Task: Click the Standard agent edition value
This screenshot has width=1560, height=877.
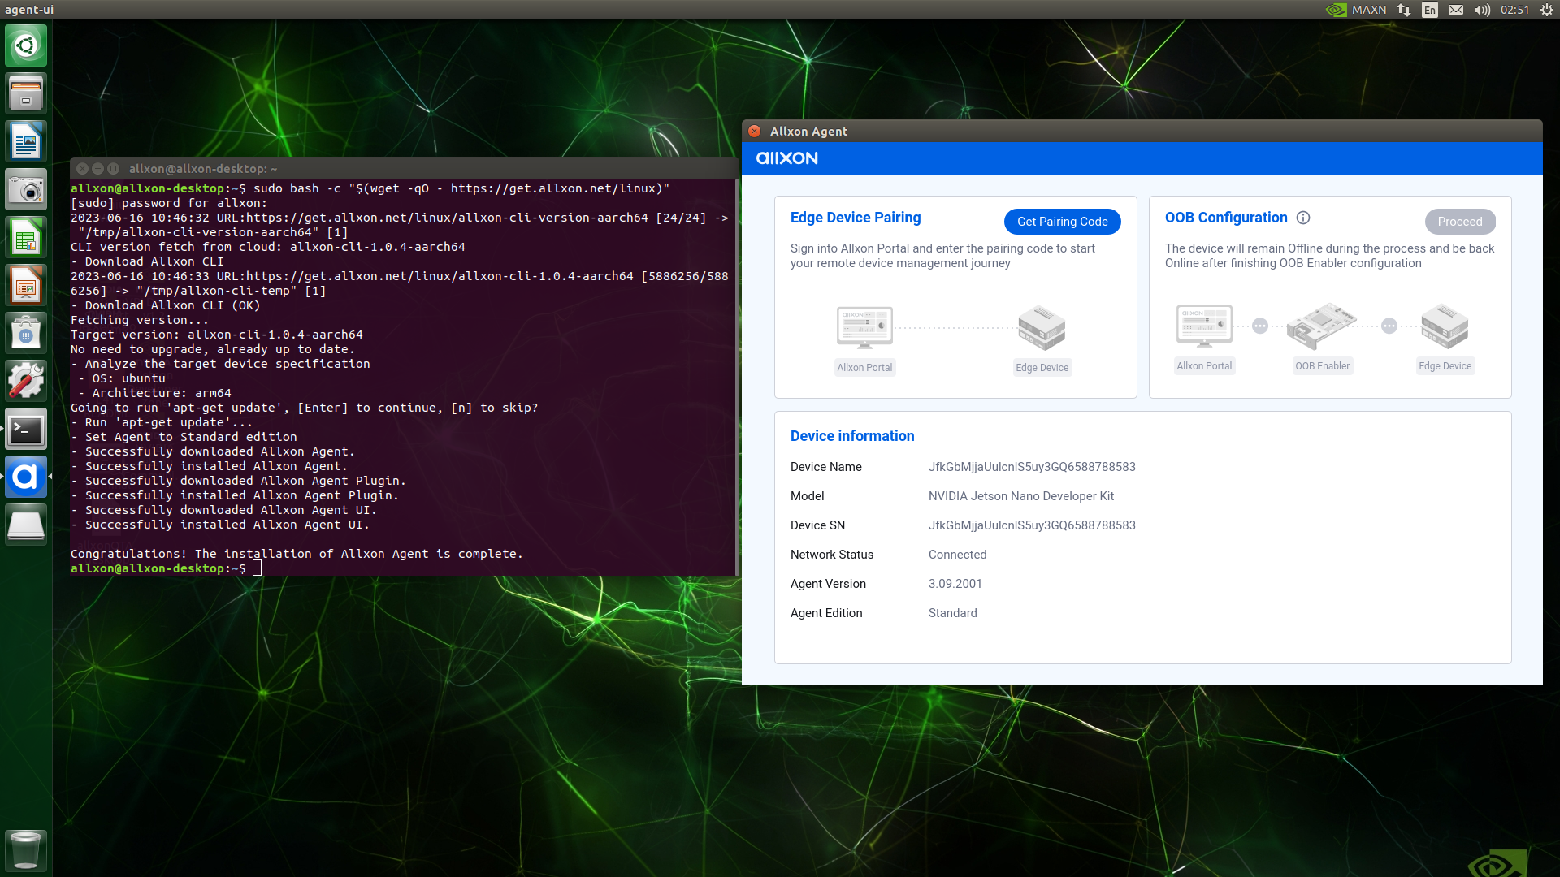Action: (x=952, y=613)
